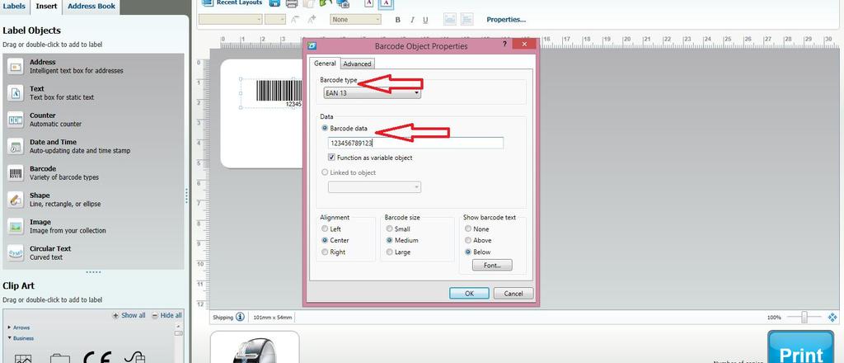Cancel the Barcode Object Properties dialog
The image size is (844, 363).
513,294
